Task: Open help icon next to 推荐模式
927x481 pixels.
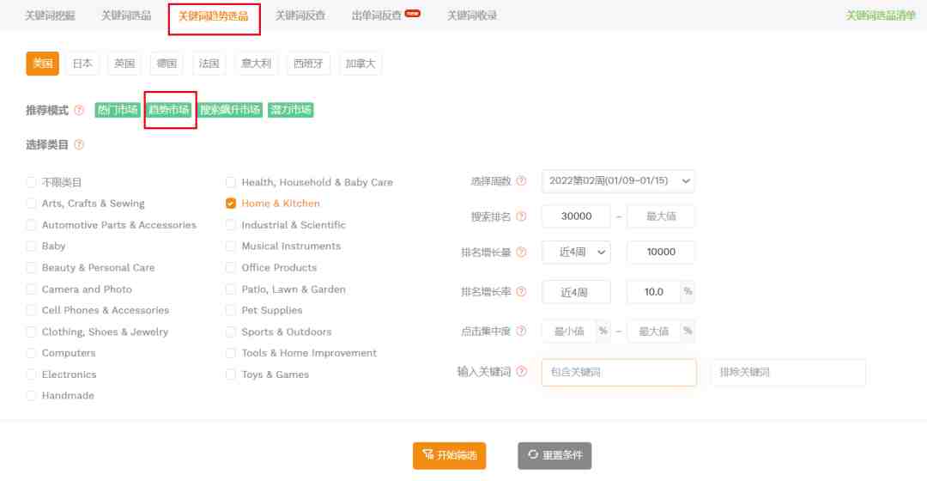Action: pyautogui.click(x=79, y=110)
